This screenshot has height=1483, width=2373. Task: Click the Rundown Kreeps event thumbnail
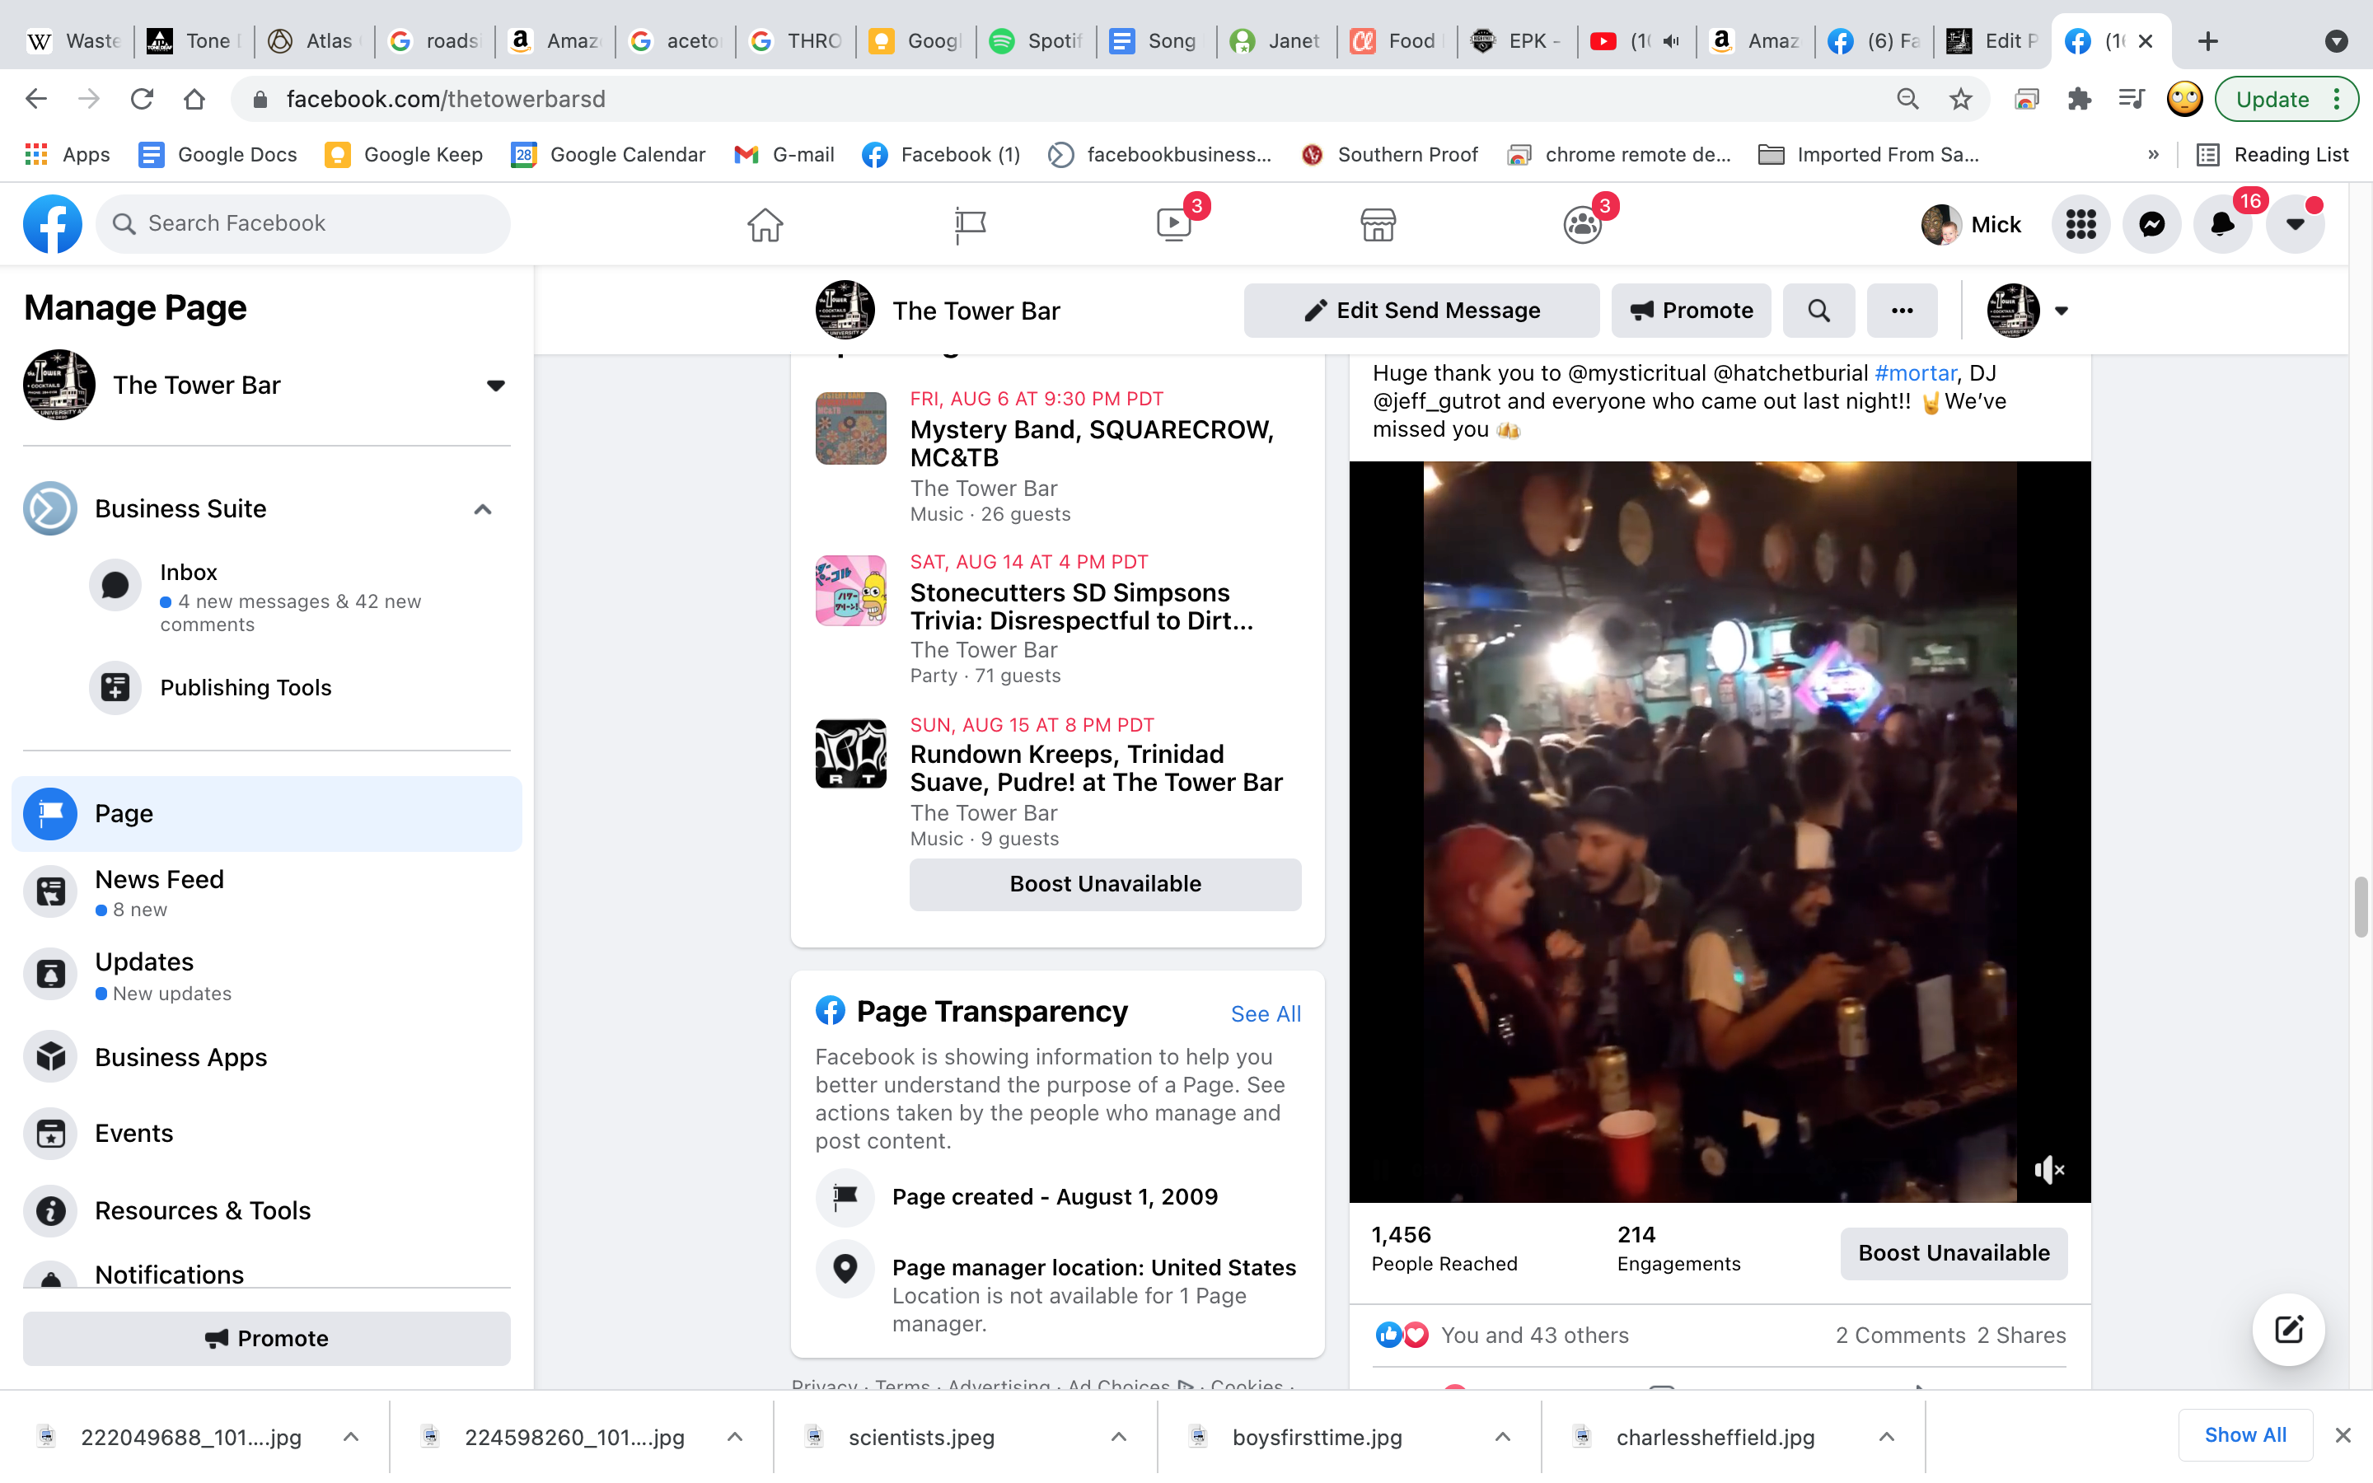pos(850,754)
